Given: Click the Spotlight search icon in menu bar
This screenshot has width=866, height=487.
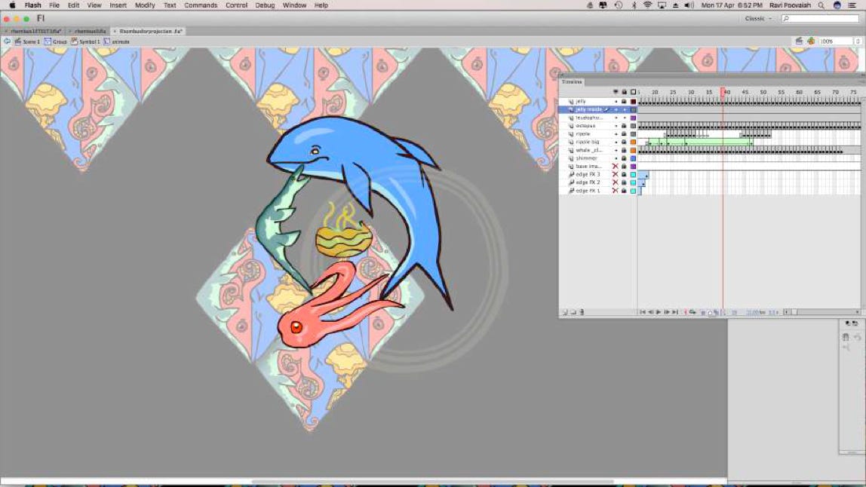Looking at the screenshot, I should click(x=821, y=5).
